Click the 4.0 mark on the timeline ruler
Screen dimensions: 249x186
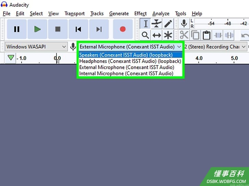[x=199, y=58]
